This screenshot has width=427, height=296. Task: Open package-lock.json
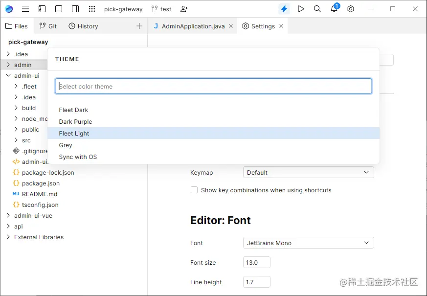click(44, 172)
